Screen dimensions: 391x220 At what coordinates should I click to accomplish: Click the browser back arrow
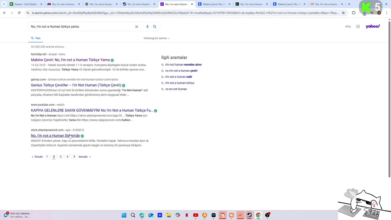coord(4,13)
